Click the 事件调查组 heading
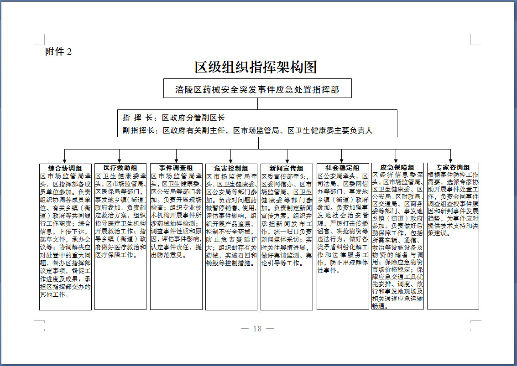 coord(176,168)
